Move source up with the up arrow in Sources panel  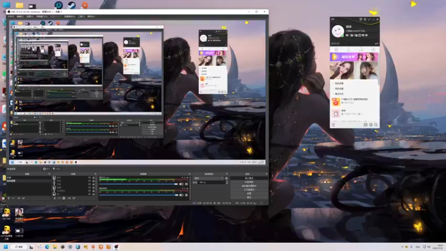coord(69,198)
